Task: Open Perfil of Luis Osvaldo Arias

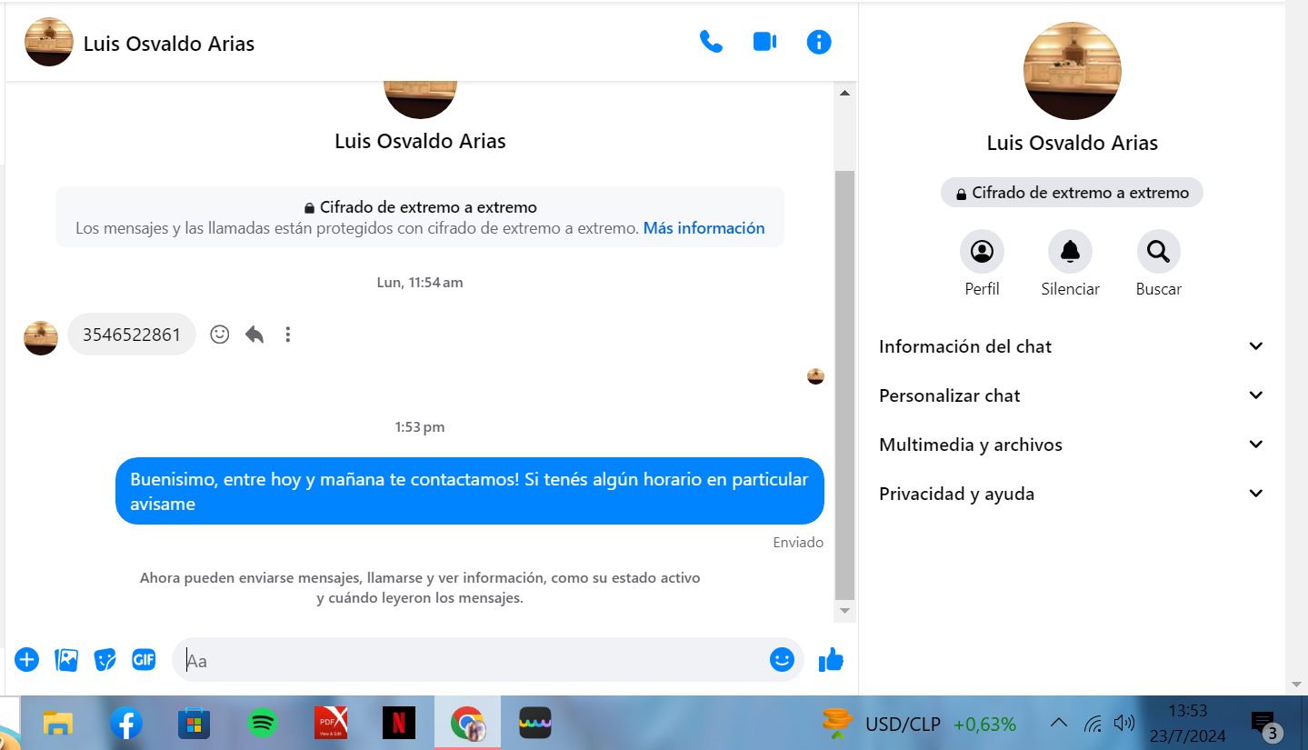Action: point(982,252)
